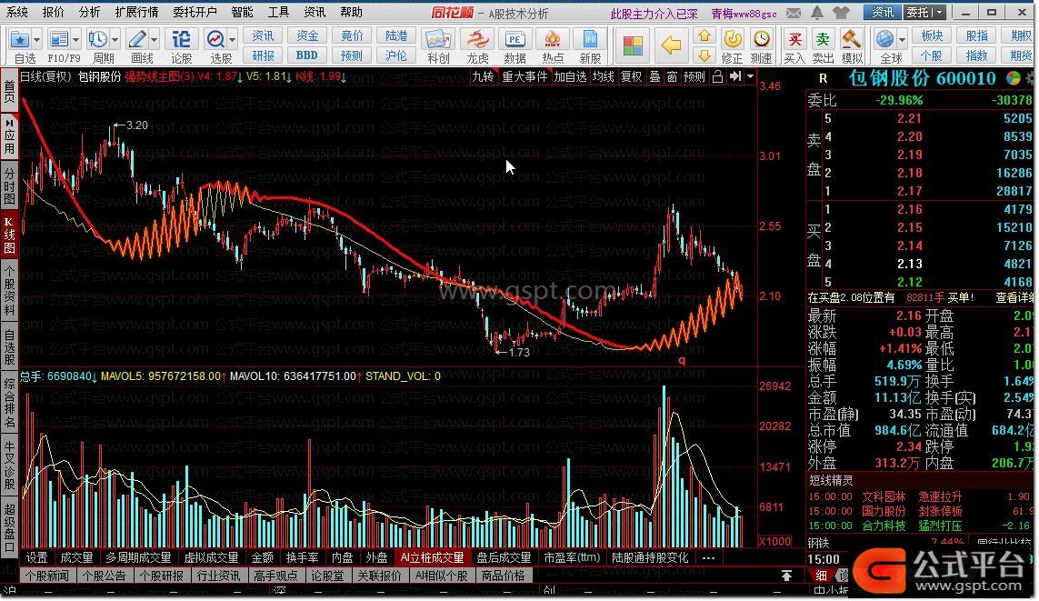
Task: Click the BBD toolbar button
Action: 307,55
